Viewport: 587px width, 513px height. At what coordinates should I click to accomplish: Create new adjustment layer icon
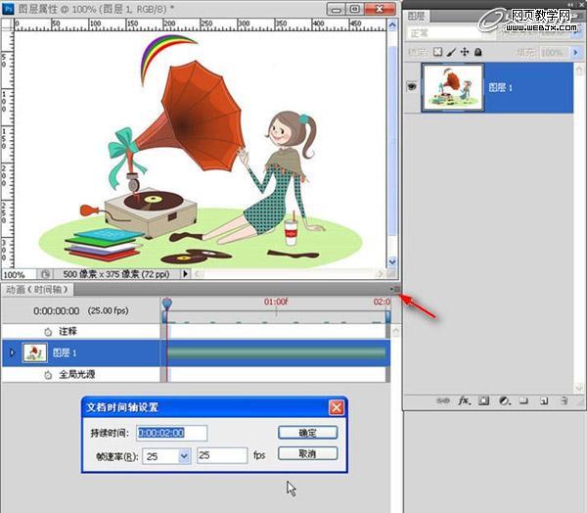coord(505,400)
